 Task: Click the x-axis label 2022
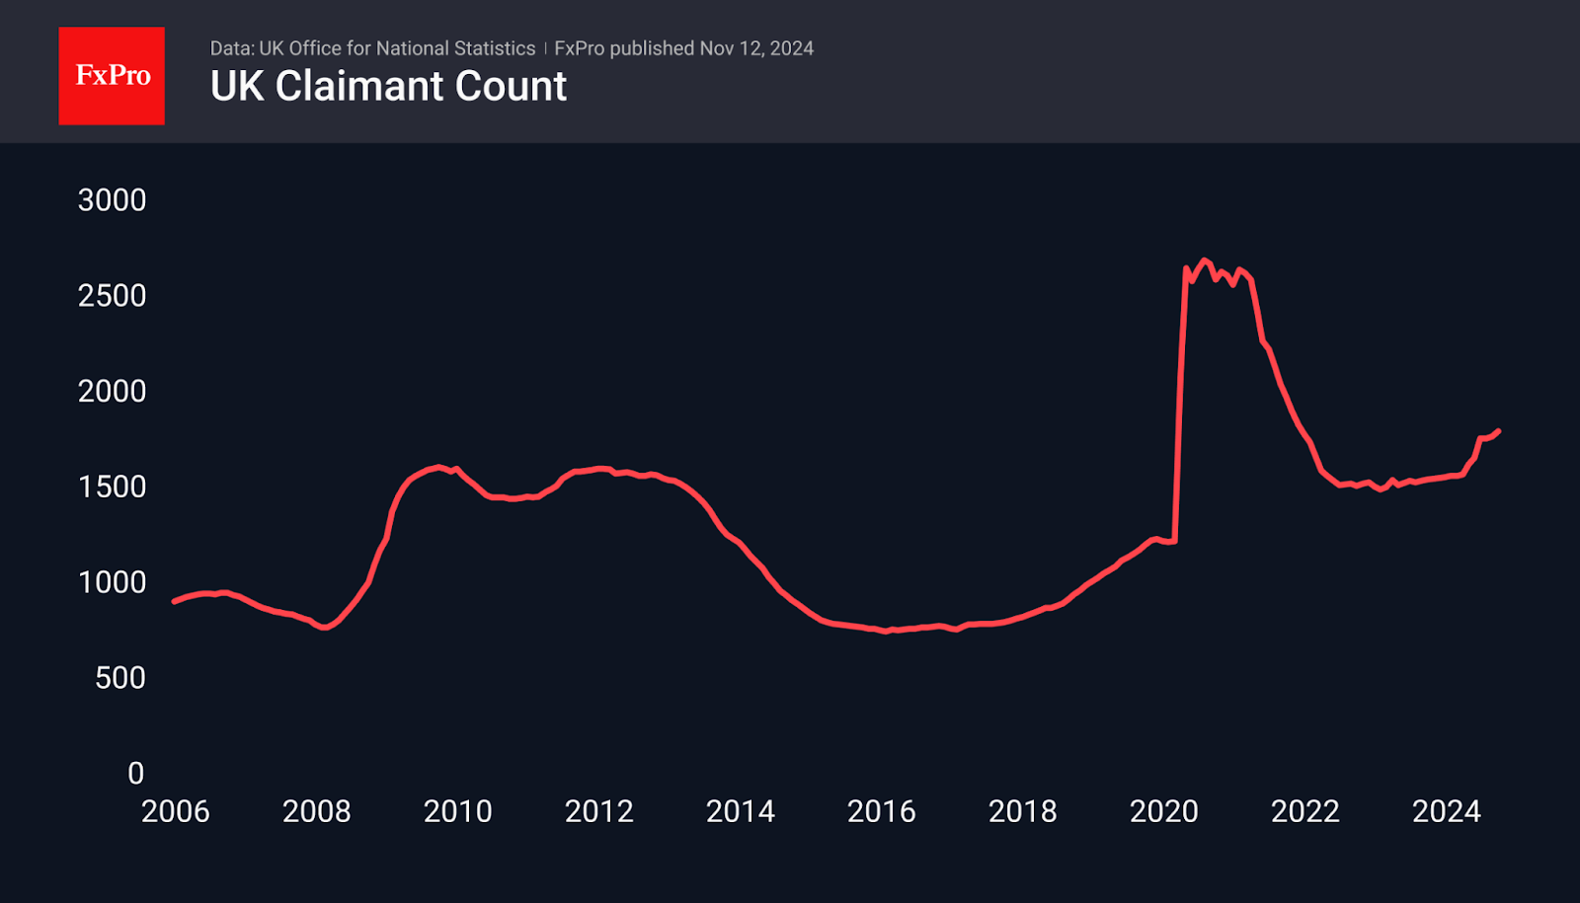pos(1305,812)
